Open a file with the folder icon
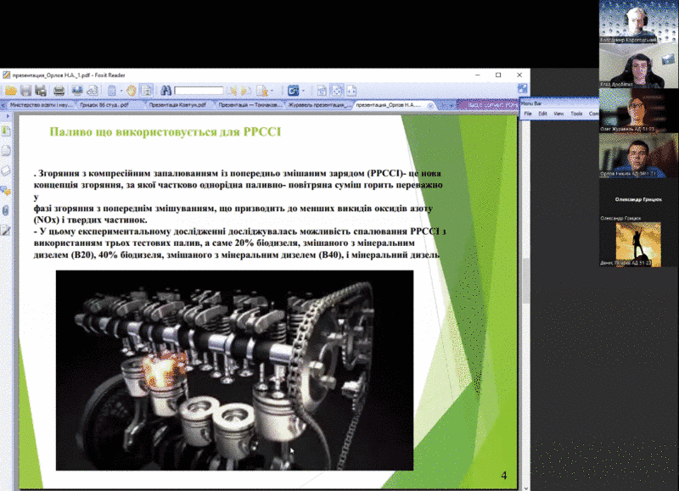The width and height of the screenshot is (679, 491). click(x=11, y=91)
